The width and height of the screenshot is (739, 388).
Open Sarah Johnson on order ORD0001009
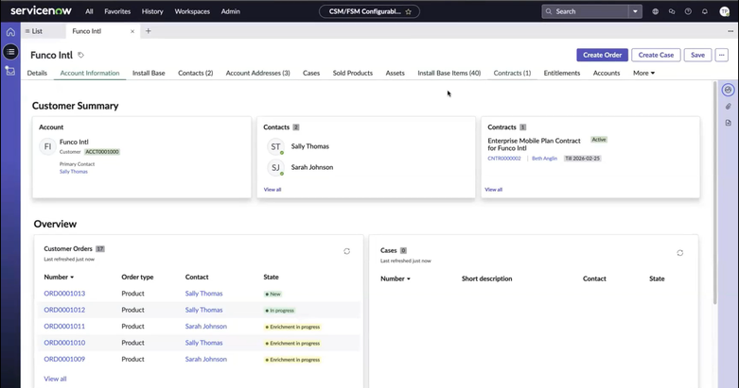point(206,360)
